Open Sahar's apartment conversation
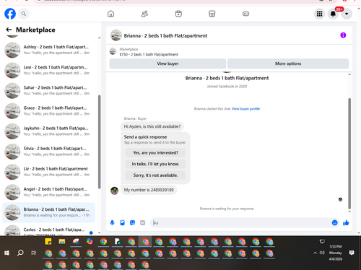This screenshot has height=270, width=361. [48, 90]
